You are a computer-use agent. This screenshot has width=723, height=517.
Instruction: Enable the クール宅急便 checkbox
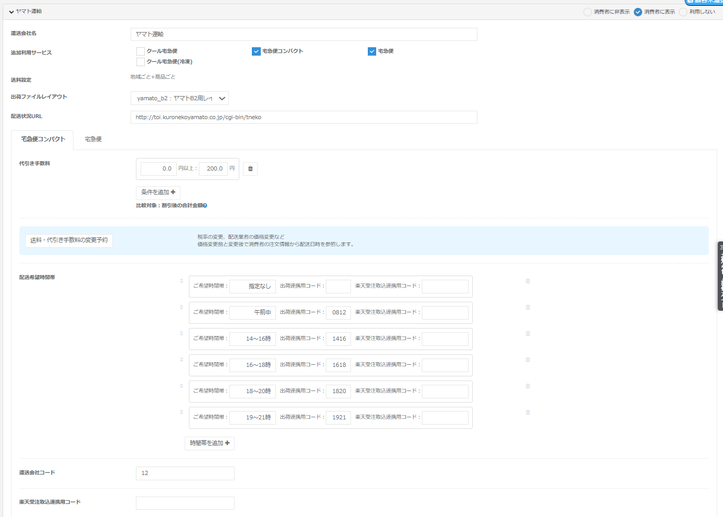click(141, 51)
